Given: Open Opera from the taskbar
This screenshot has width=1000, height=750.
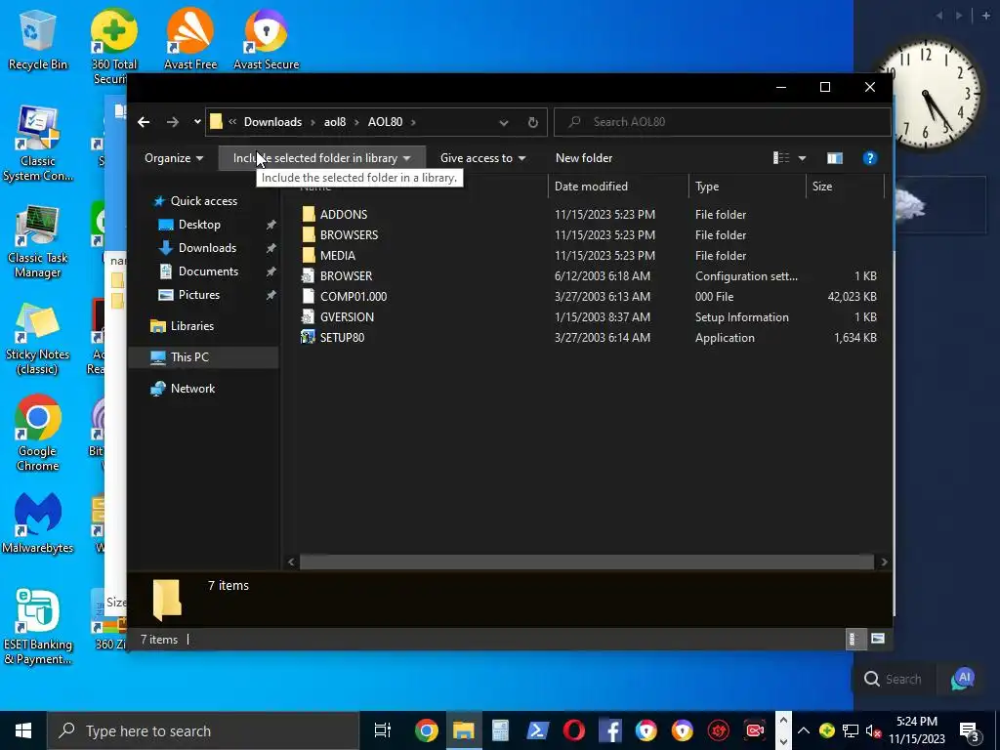Looking at the screenshot, I should [x=574, y=730].
